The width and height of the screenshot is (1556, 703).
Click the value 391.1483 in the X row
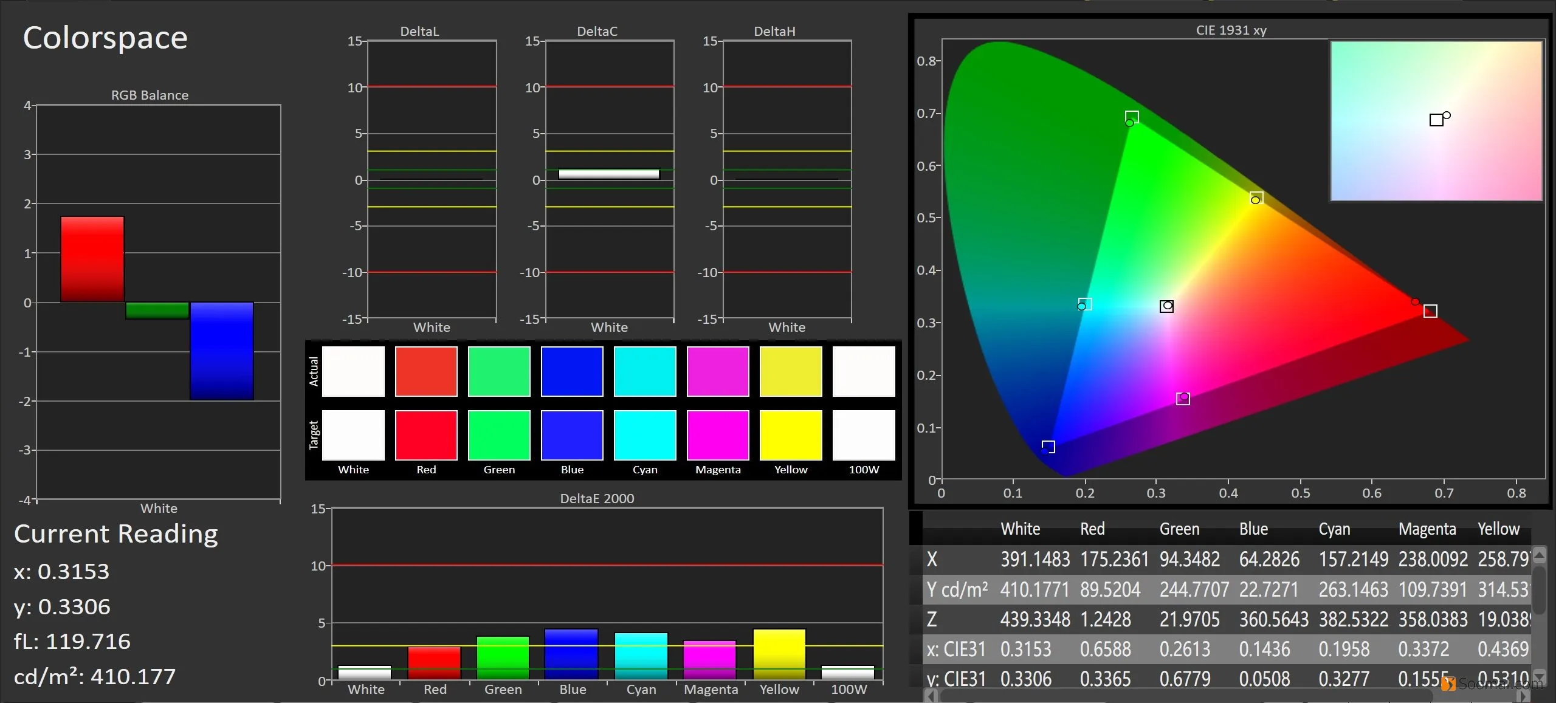(x=1035, y=559)
